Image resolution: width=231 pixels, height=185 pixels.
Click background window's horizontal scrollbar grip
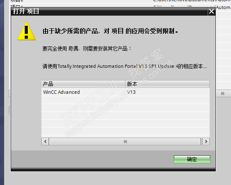[222, 93]
